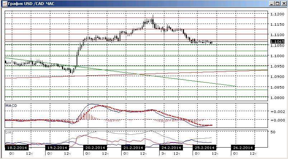Click the DMI scale value 50
The image size is (288, 159).
(273, 132)
